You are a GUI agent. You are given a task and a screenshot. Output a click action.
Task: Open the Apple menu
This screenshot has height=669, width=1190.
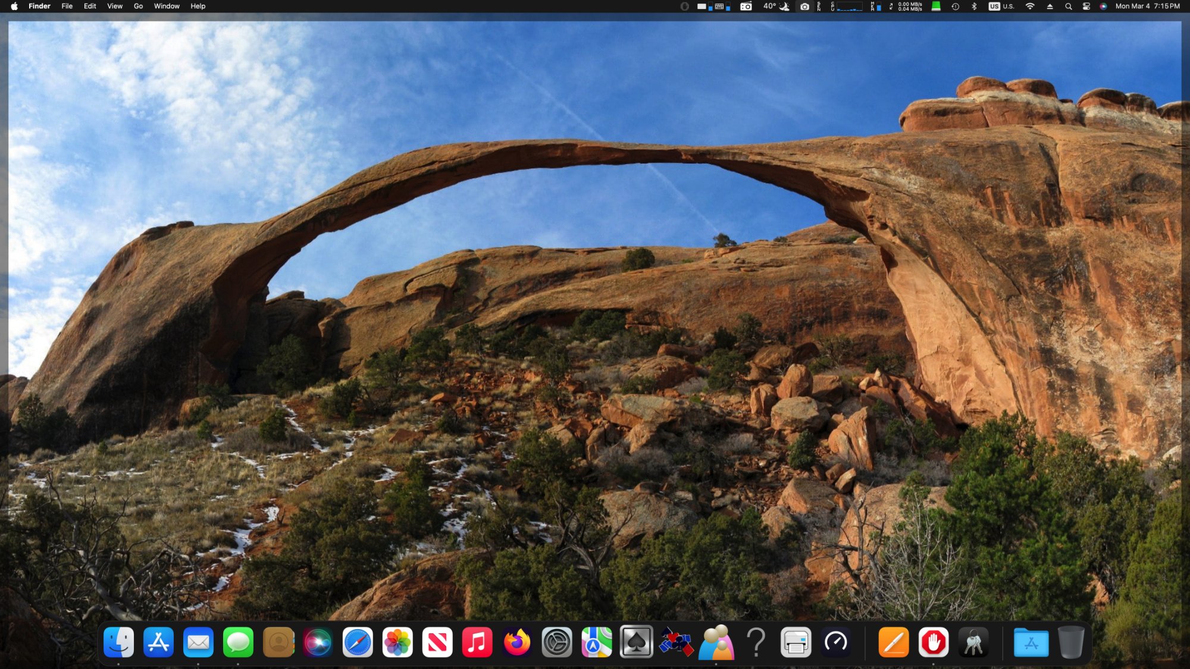click(x=14, y=7)
